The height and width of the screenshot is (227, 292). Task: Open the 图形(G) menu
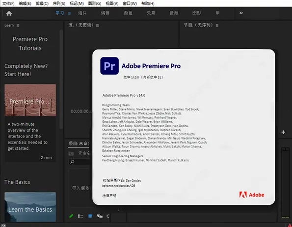click(95, 3)
